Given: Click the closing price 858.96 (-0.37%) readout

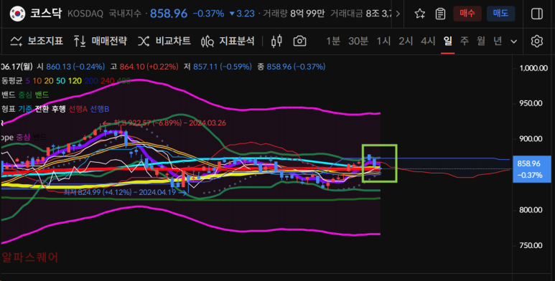Looking at the screenshot, I should [296, 67].
